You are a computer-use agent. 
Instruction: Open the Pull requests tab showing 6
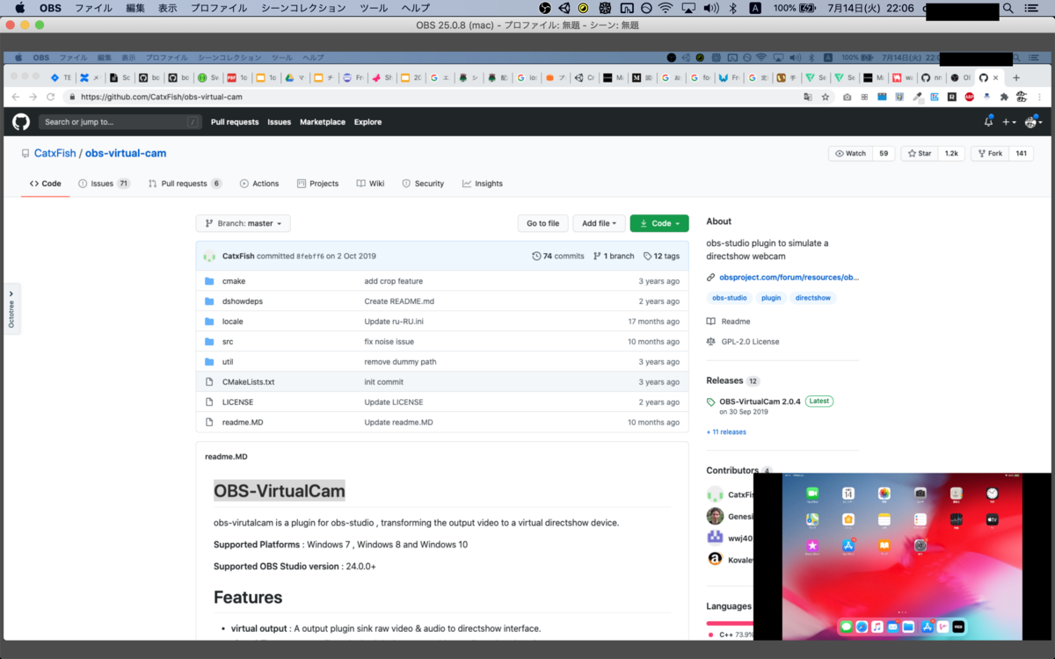[185, 184]
